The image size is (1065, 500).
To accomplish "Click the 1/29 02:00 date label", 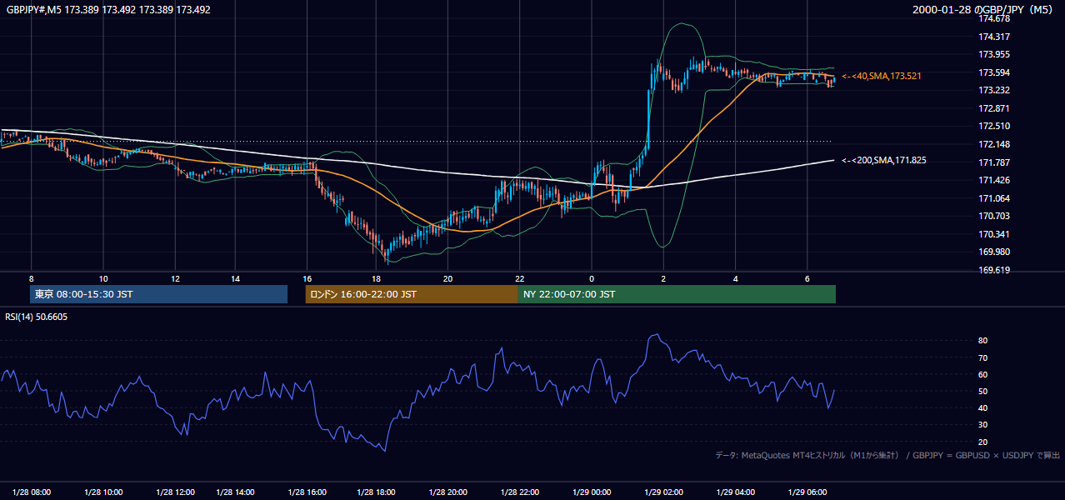I will pyautogui.click(x=663, y=492).
